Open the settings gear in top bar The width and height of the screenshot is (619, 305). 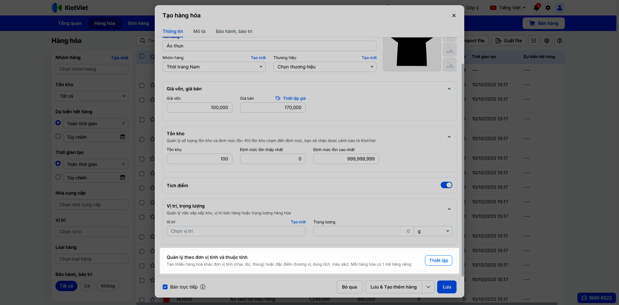point(548,8)
